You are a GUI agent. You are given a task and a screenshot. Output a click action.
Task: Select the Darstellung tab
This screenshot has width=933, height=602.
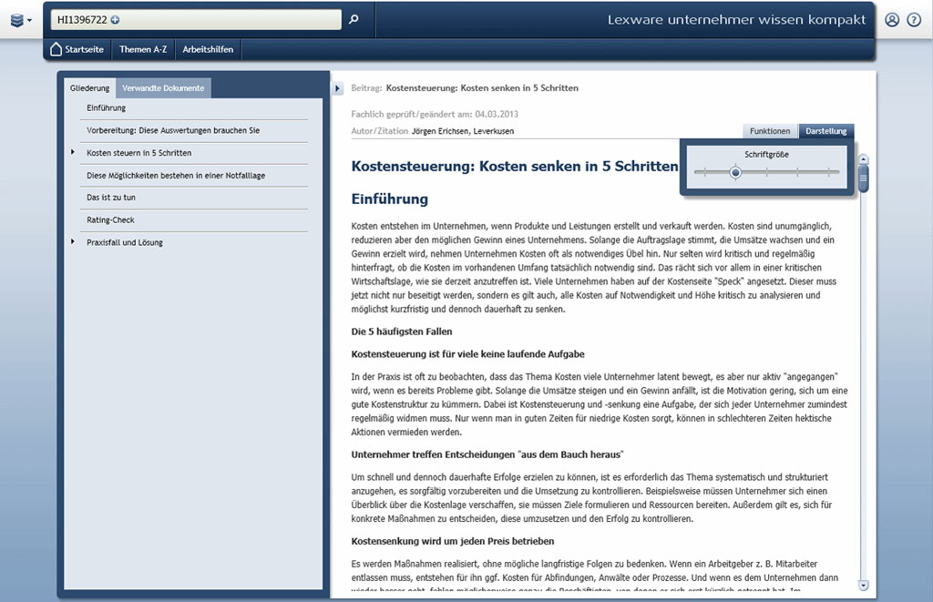point(825,131)
